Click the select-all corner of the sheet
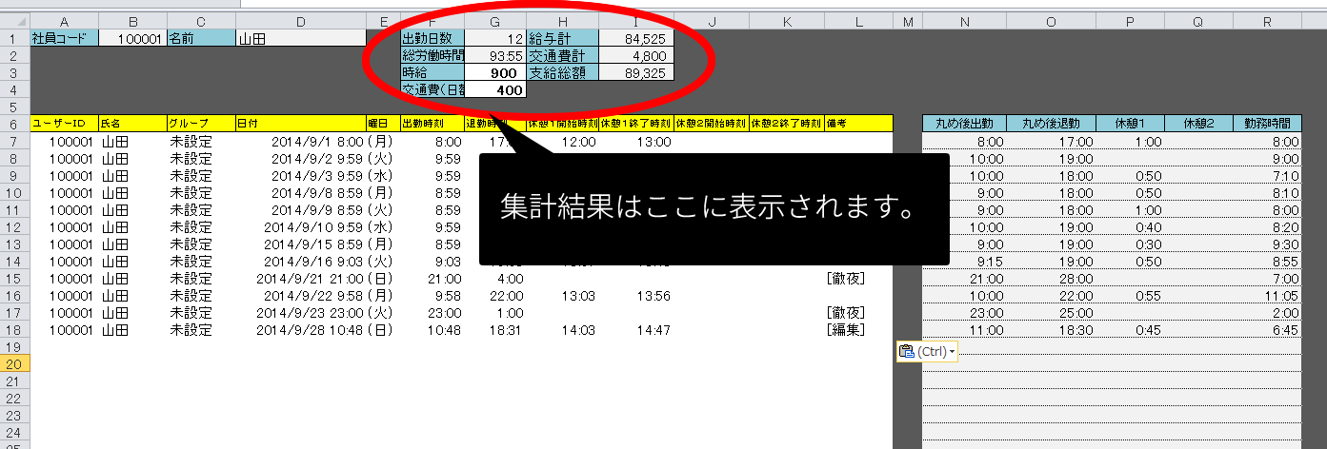1327x449 pixels. 15,22
